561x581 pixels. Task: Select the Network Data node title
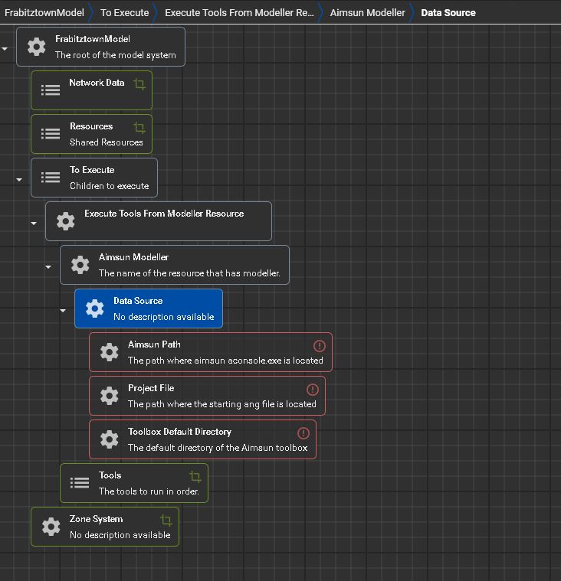coord(97,83)
